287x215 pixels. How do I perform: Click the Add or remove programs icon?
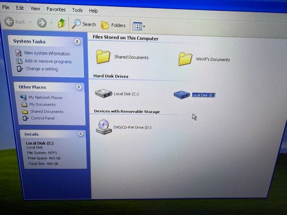click(19, 61)
